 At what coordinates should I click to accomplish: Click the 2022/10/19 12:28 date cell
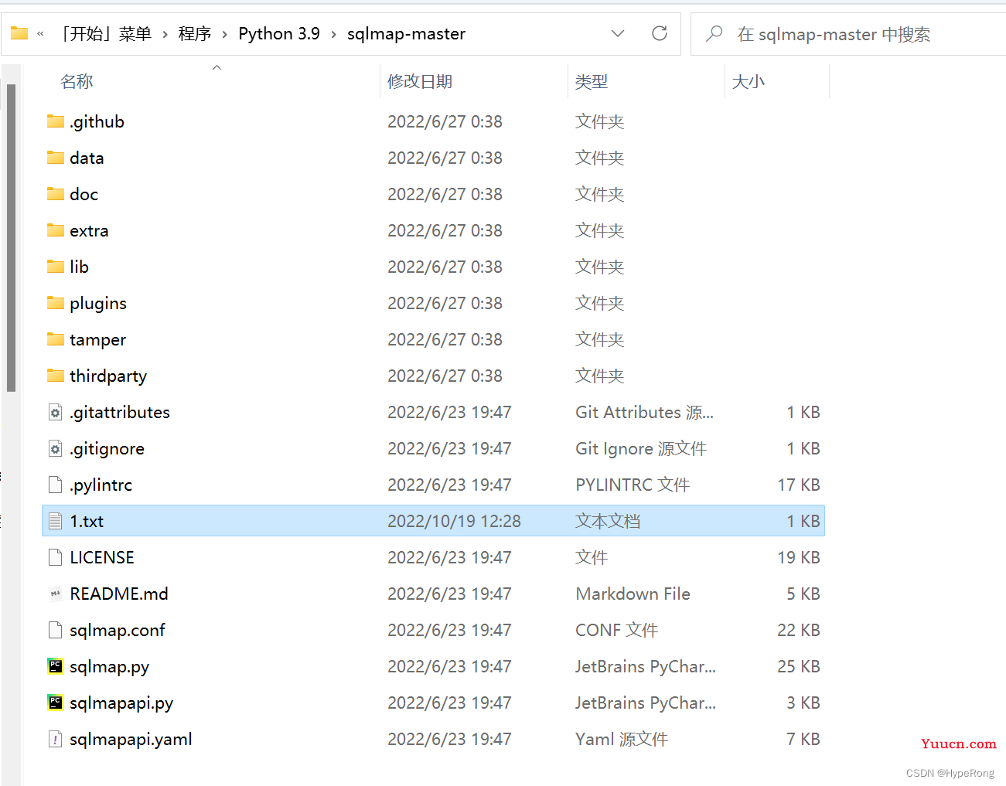(454, 521)
